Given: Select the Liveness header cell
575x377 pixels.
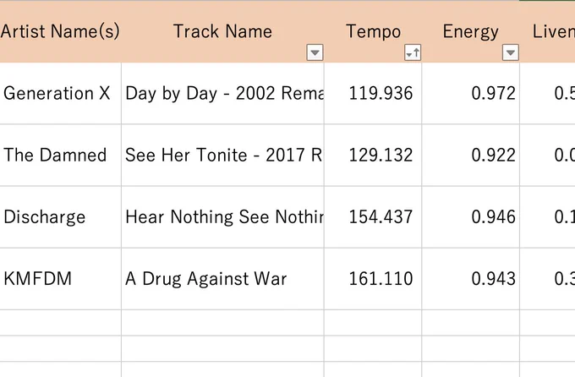Looking at the screenshot, I should click(x=547, y=31).
